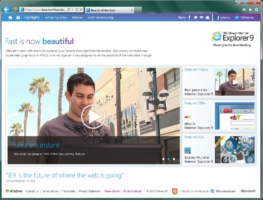Viewport: 263px width, 200px height.
Task: Select the first carousel slide dot
Action: pyautogui.click(x=163, y=159)
